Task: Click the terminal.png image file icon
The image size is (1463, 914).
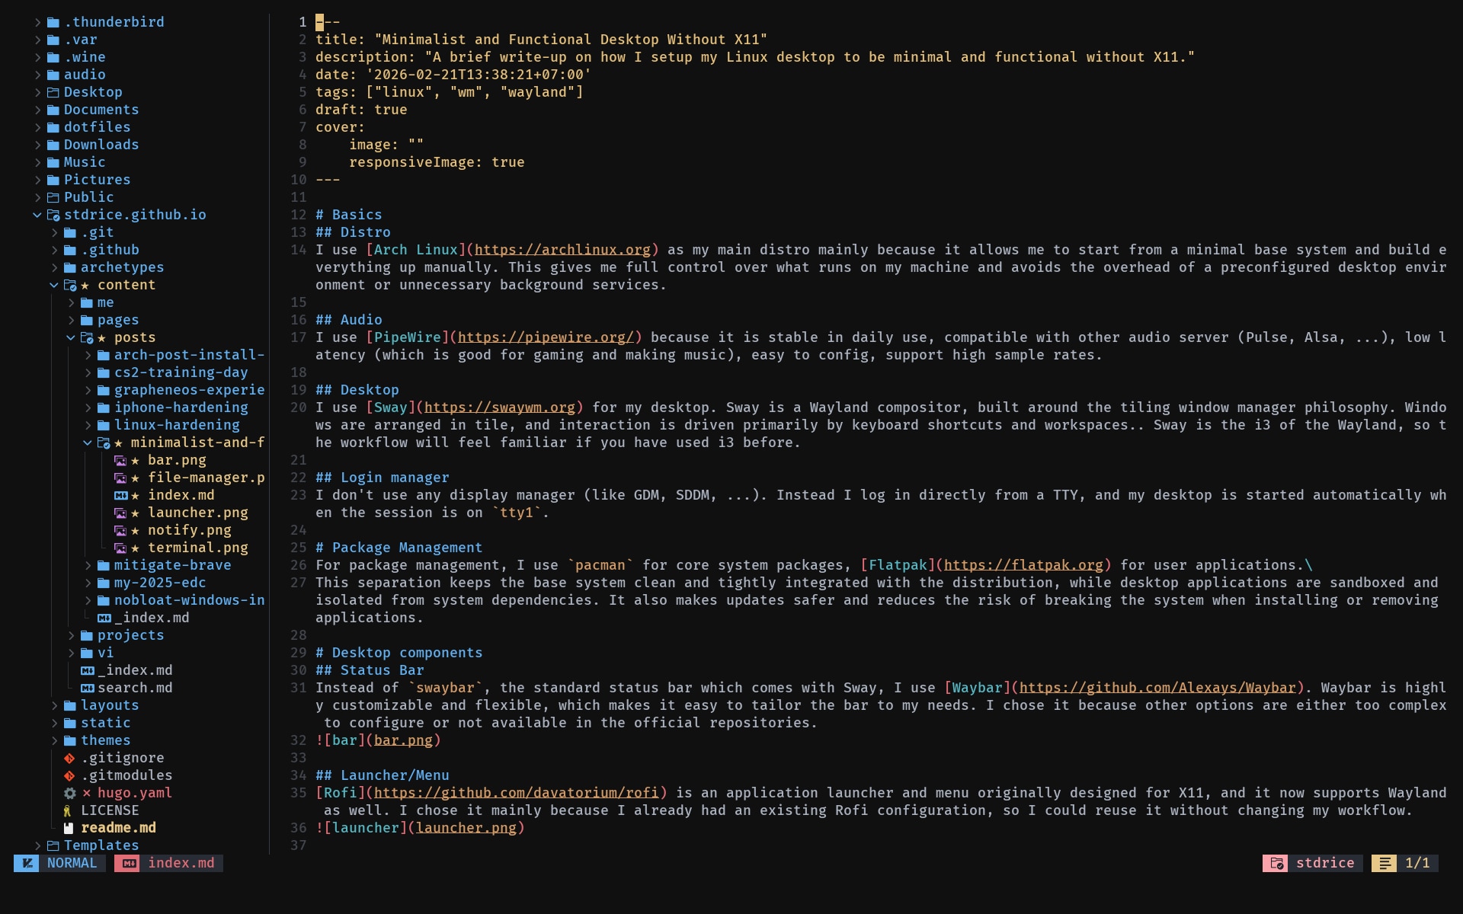Action: pos(120,548)
